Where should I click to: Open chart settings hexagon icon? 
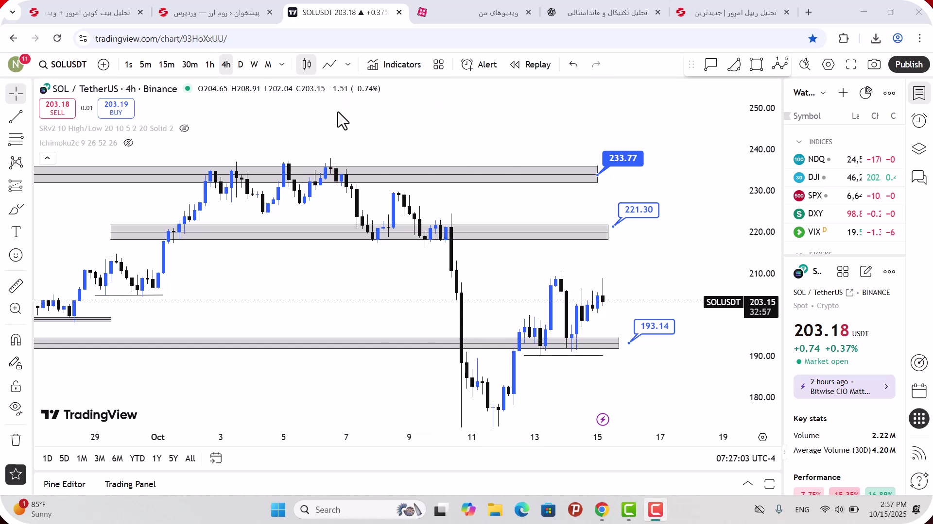[x=828, y=65]
